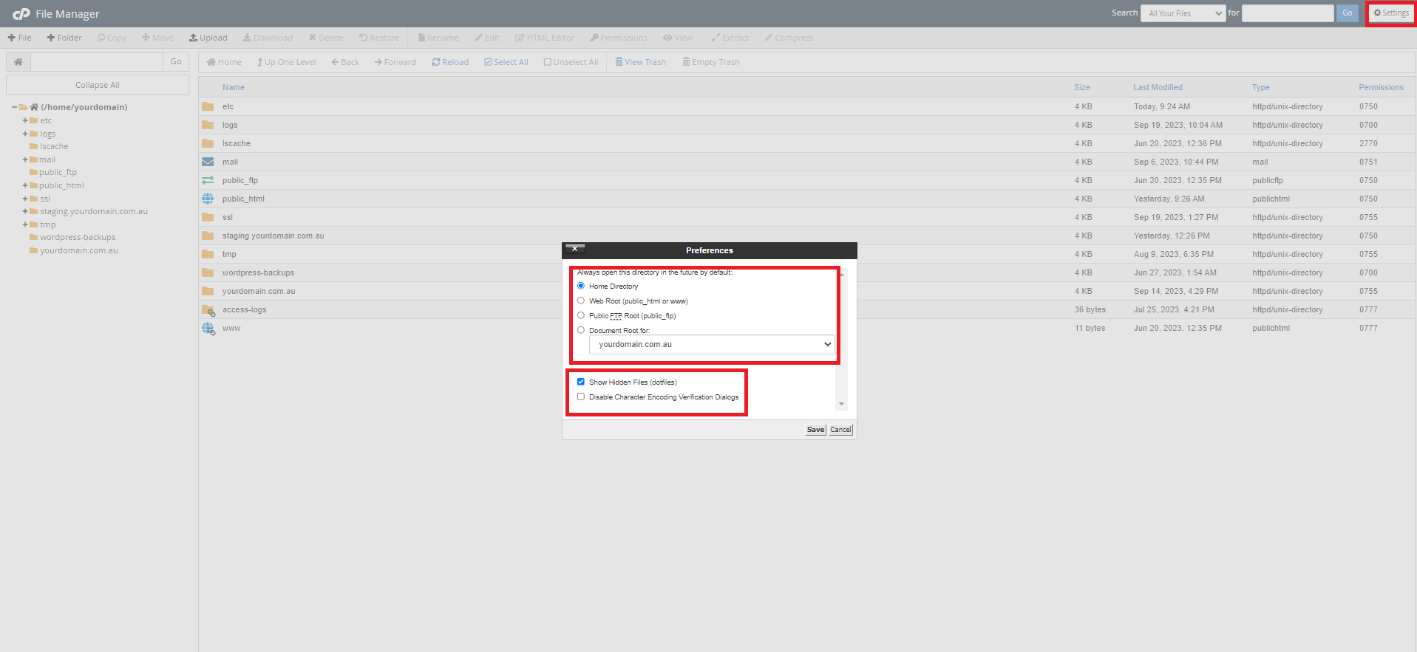Select the Public FTP Root radio option
1417x652 pixels.
pyautogui.click(x=581, y=315)
